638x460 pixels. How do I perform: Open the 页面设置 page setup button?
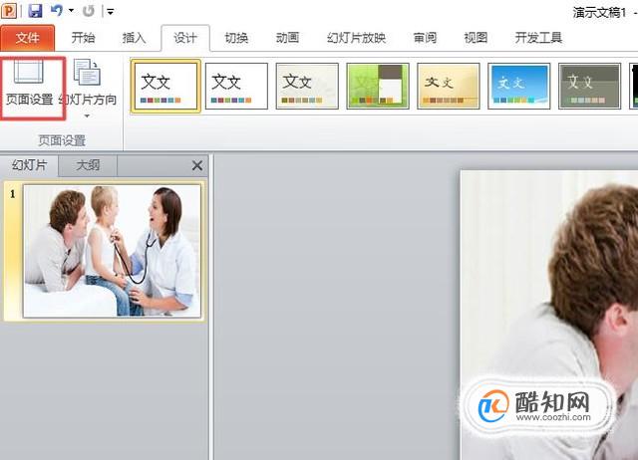(x=29, y=84)
